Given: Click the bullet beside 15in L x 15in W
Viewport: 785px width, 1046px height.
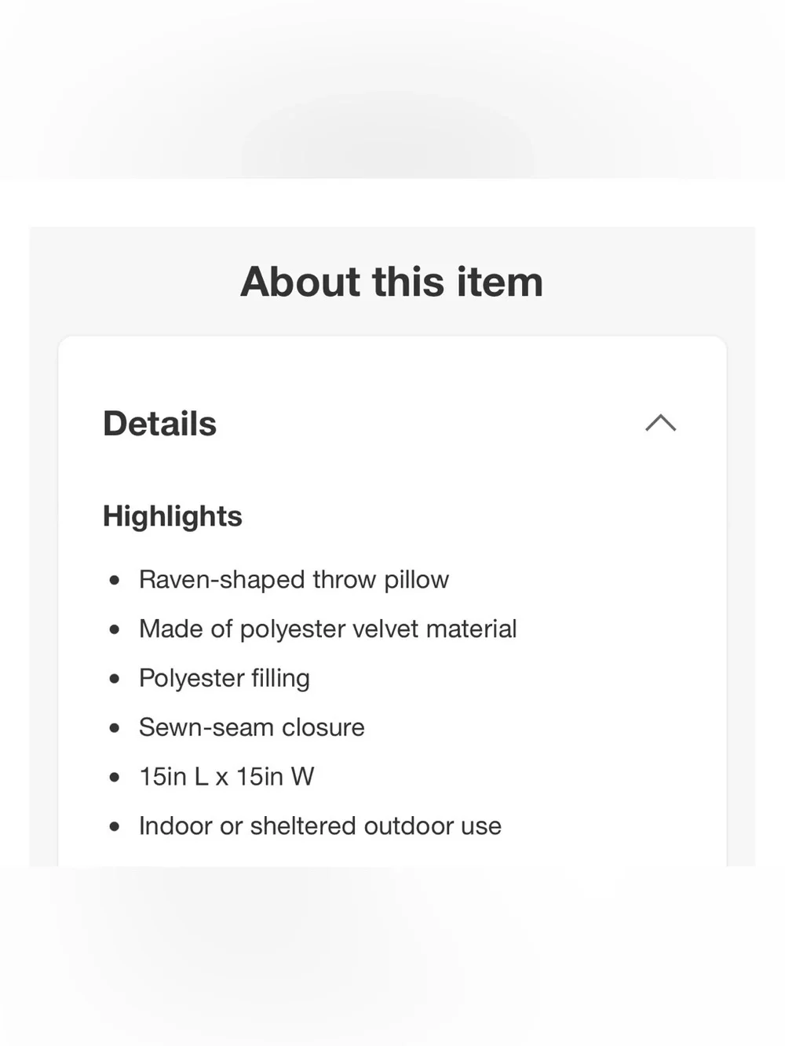Looking at the screenshot, I should 115,778.
